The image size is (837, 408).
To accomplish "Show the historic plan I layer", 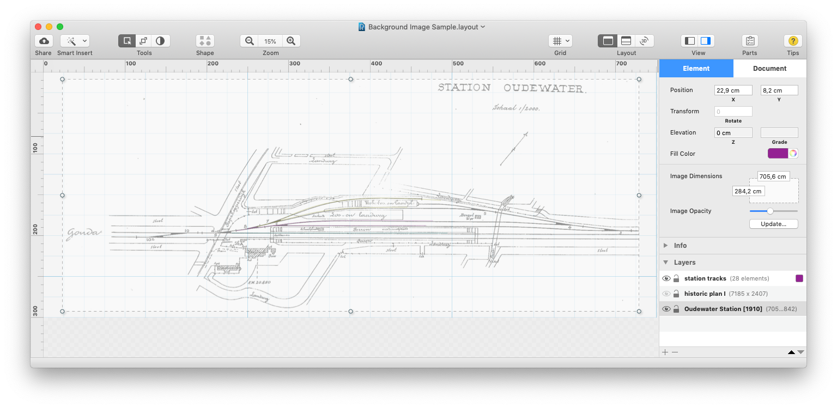I will pos(666,294).
